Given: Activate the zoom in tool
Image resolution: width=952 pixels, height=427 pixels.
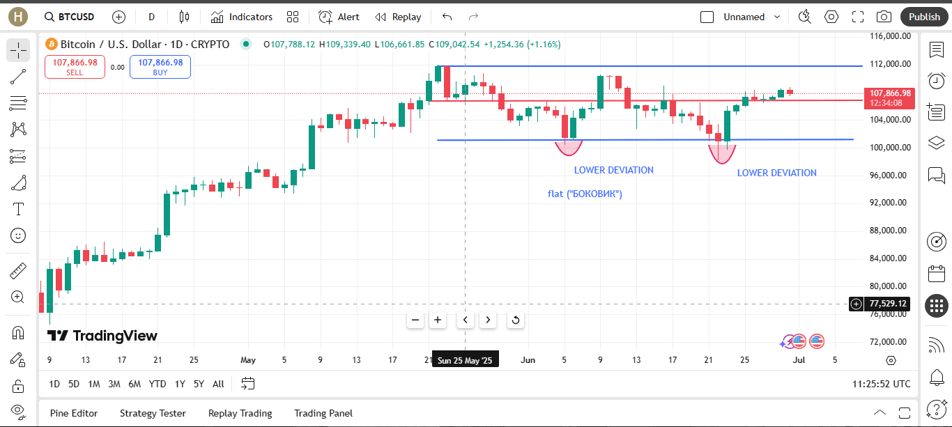Looking at the screenshot, I should coord(18,297).
